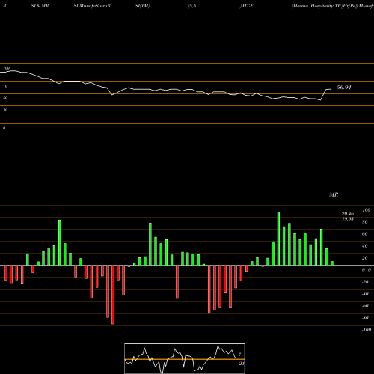This screenshot has width=374, height=374.
Task: Click the MR axis label -80
Action: [x=365, y=318]
